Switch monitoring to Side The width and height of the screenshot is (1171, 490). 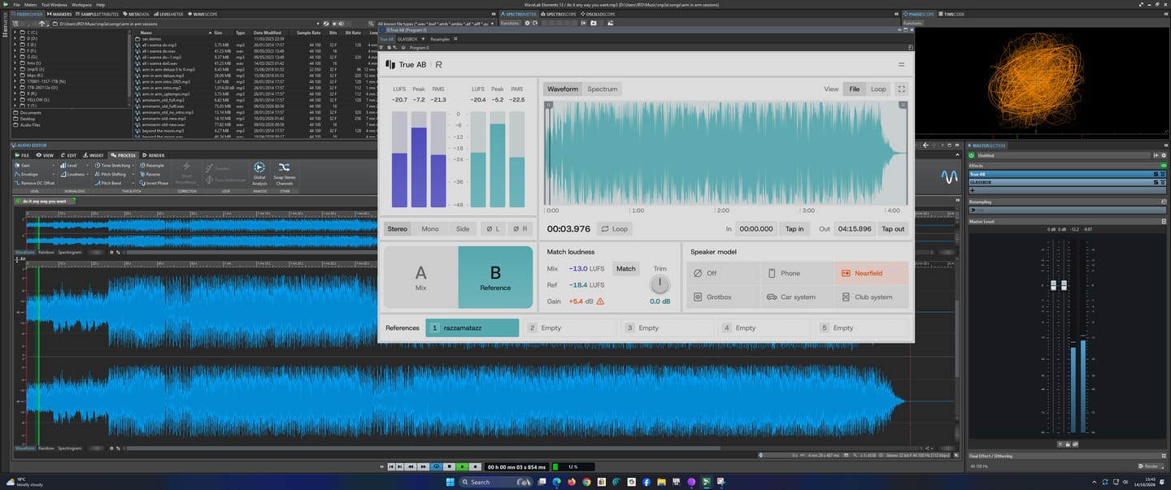463,229
